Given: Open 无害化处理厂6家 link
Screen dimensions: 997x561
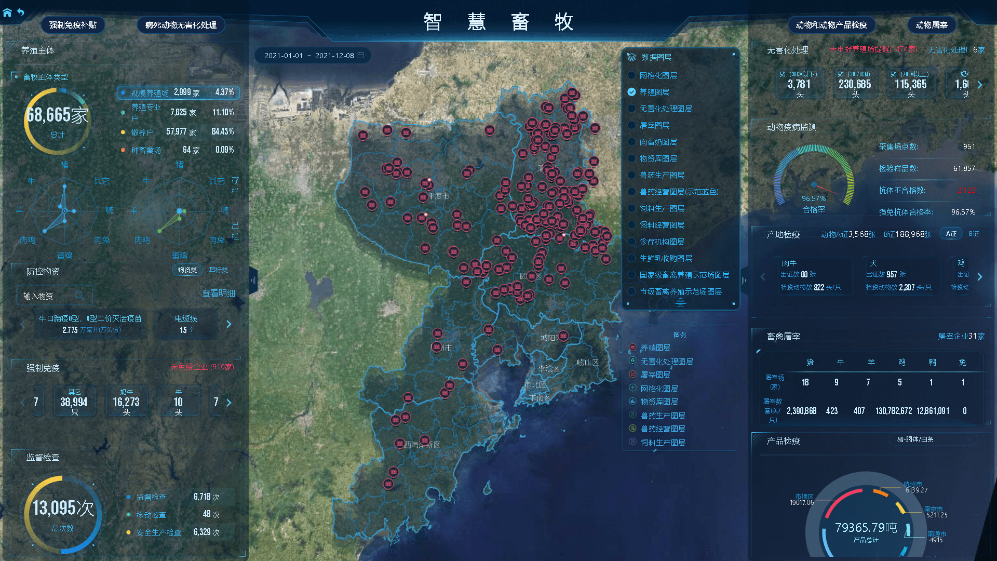Looking at the screenshot, I should [x=956, y=50].
